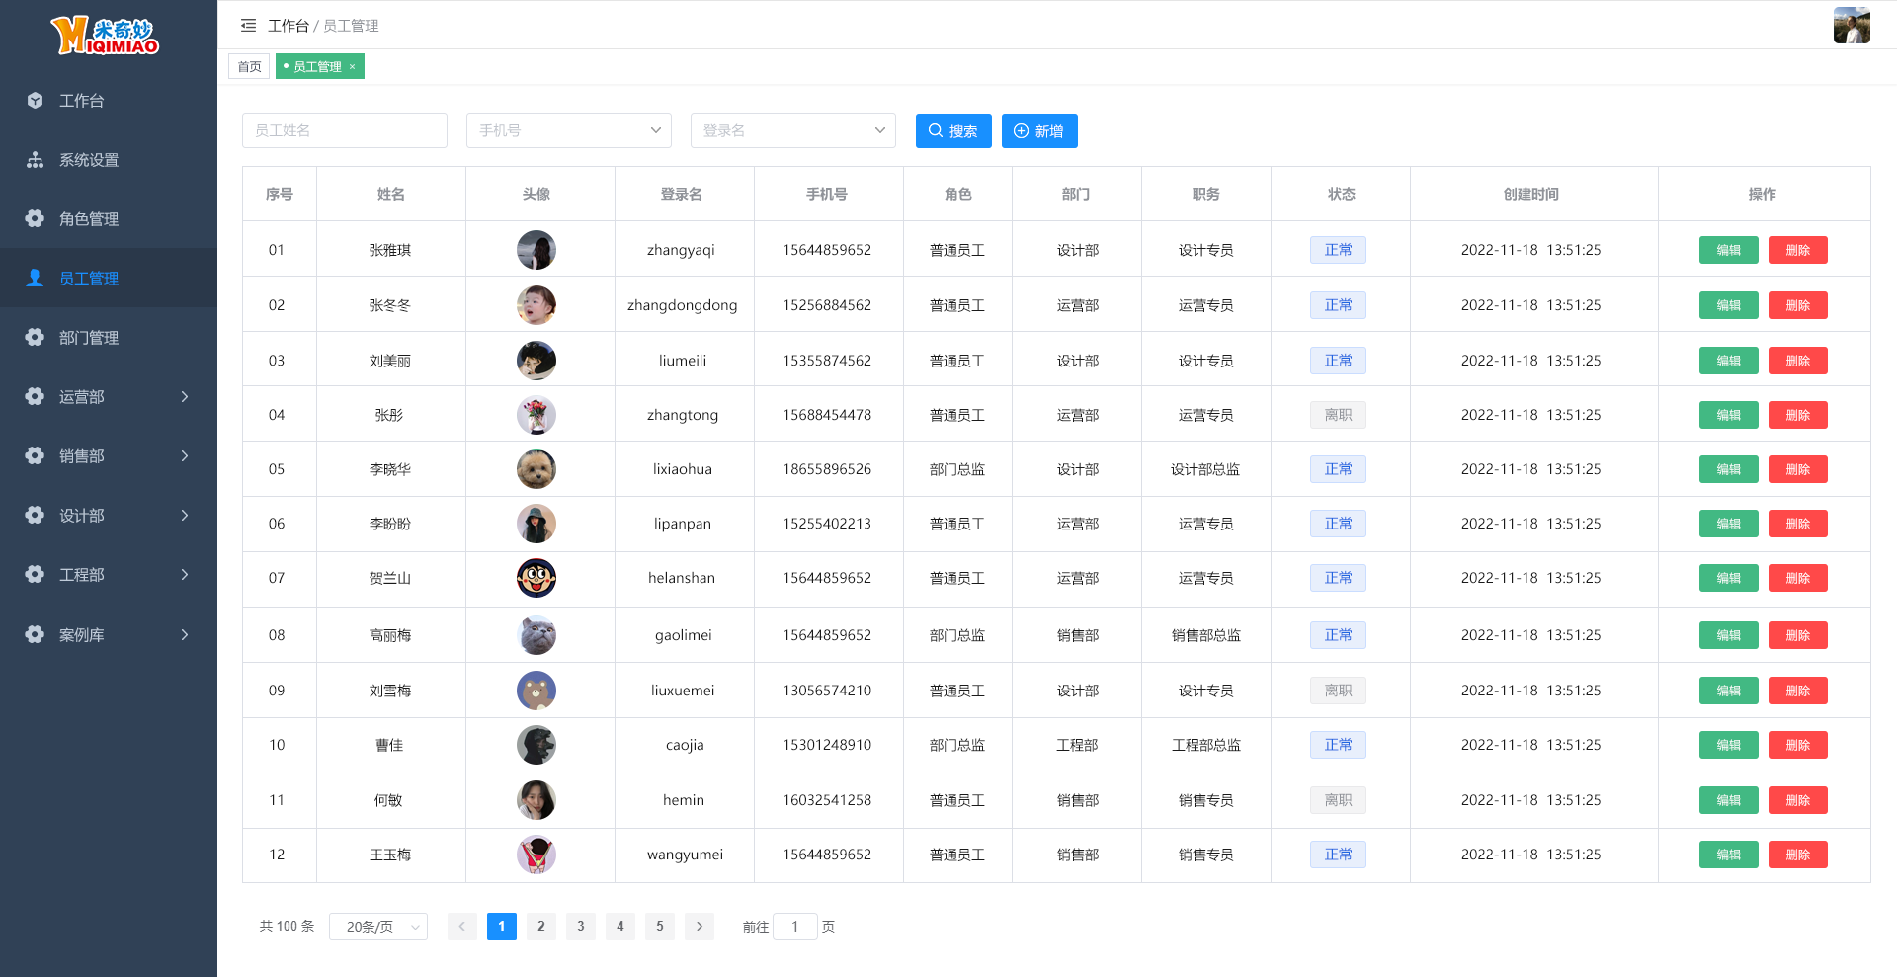Screen dimensions: 1897x977
Task: Click avatar of 刘雪梅
Action: coord(536,691)
